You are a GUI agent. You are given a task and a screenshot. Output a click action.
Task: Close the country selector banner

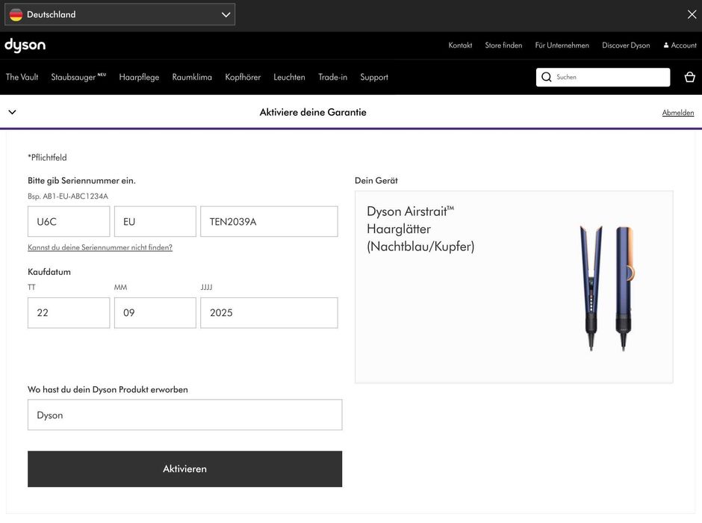tap(692, 14)
